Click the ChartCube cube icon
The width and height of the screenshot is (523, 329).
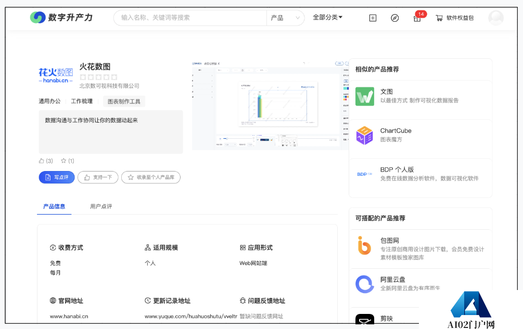365,135
